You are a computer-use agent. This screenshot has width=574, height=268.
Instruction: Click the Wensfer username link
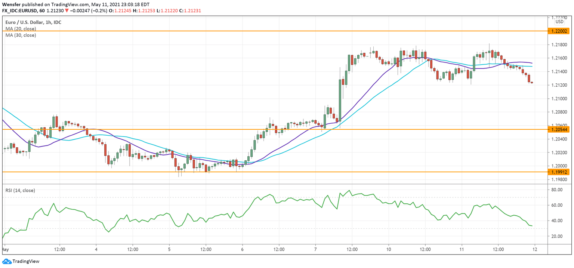pyautogui.click(x=12, y=4)
